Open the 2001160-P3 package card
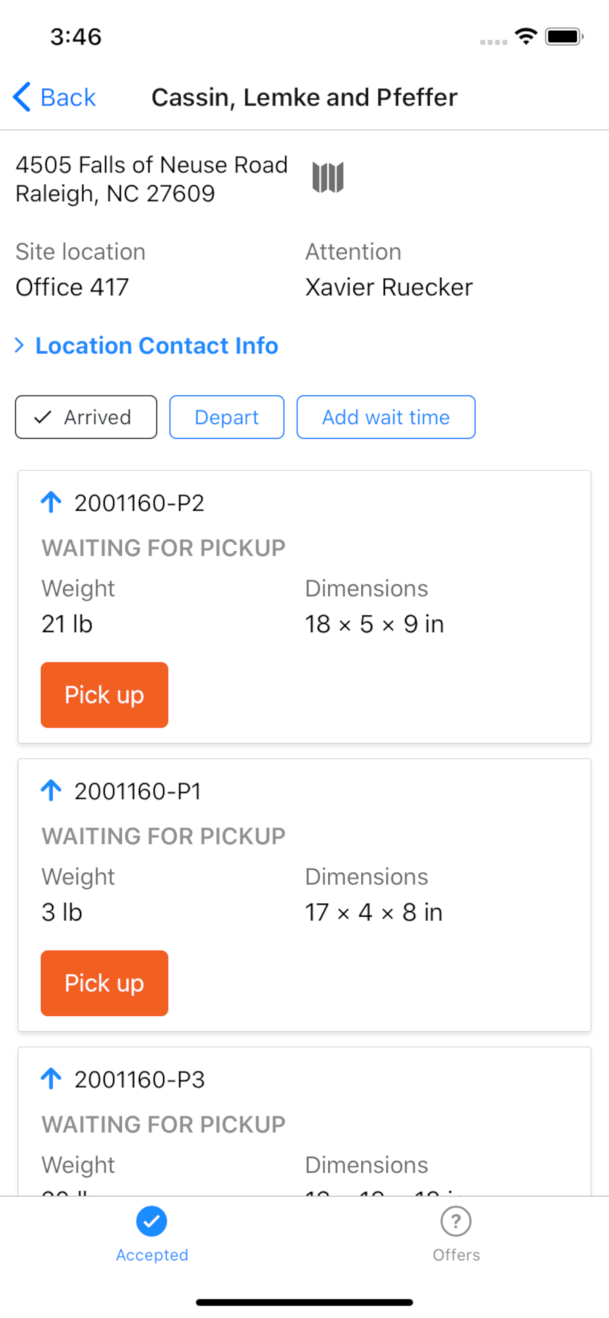The image size is (609, 1318). [x=303, y=1120]
